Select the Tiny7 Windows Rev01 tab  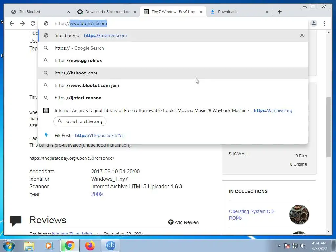click(173, 12)
